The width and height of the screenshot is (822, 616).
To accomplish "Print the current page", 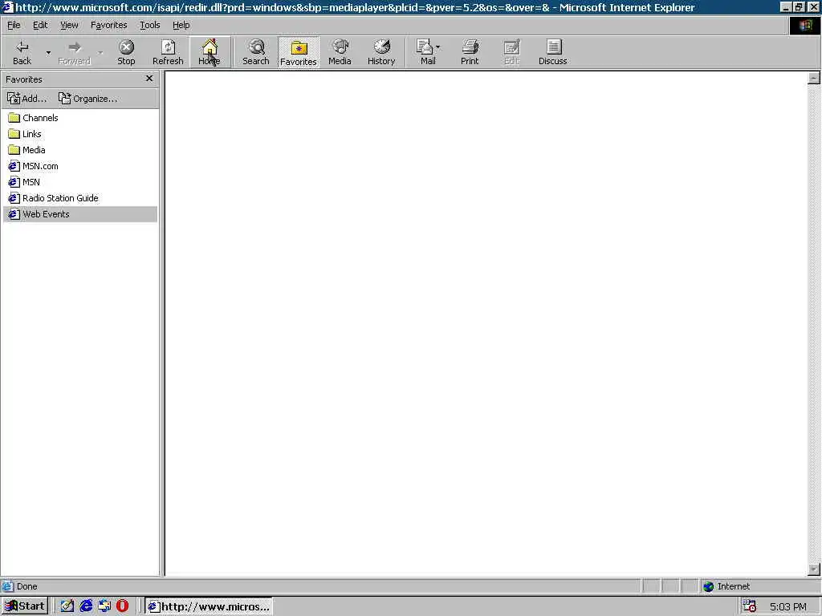I will click(470, 52).
